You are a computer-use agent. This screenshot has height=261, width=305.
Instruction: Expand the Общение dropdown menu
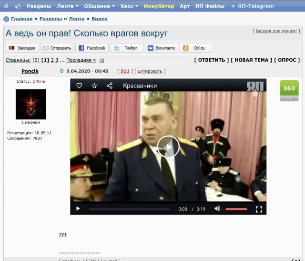point(99,6)
